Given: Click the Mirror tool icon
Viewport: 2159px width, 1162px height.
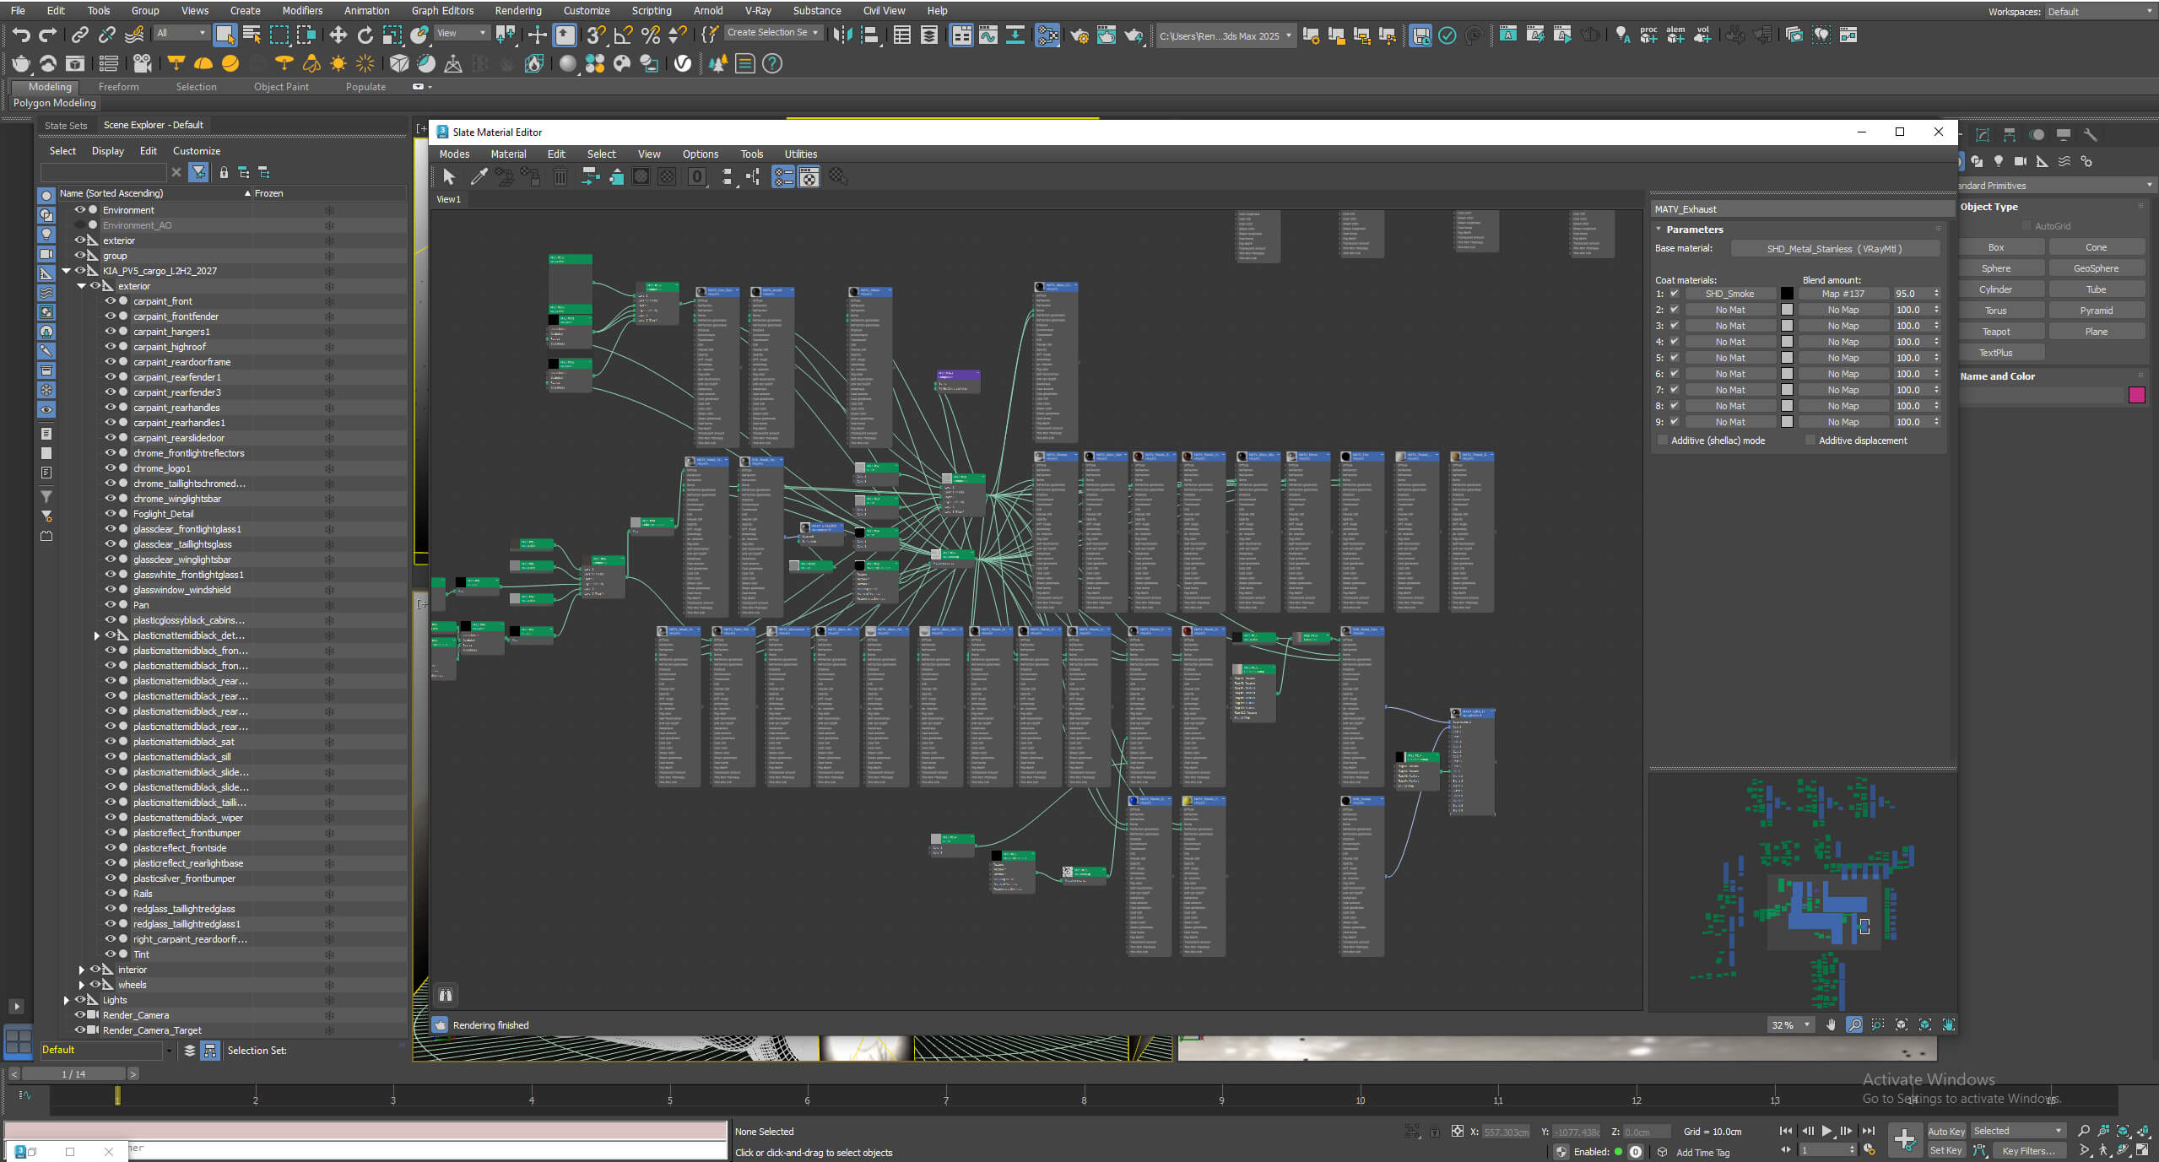Looking at the screenshot, I should [841, 35].
